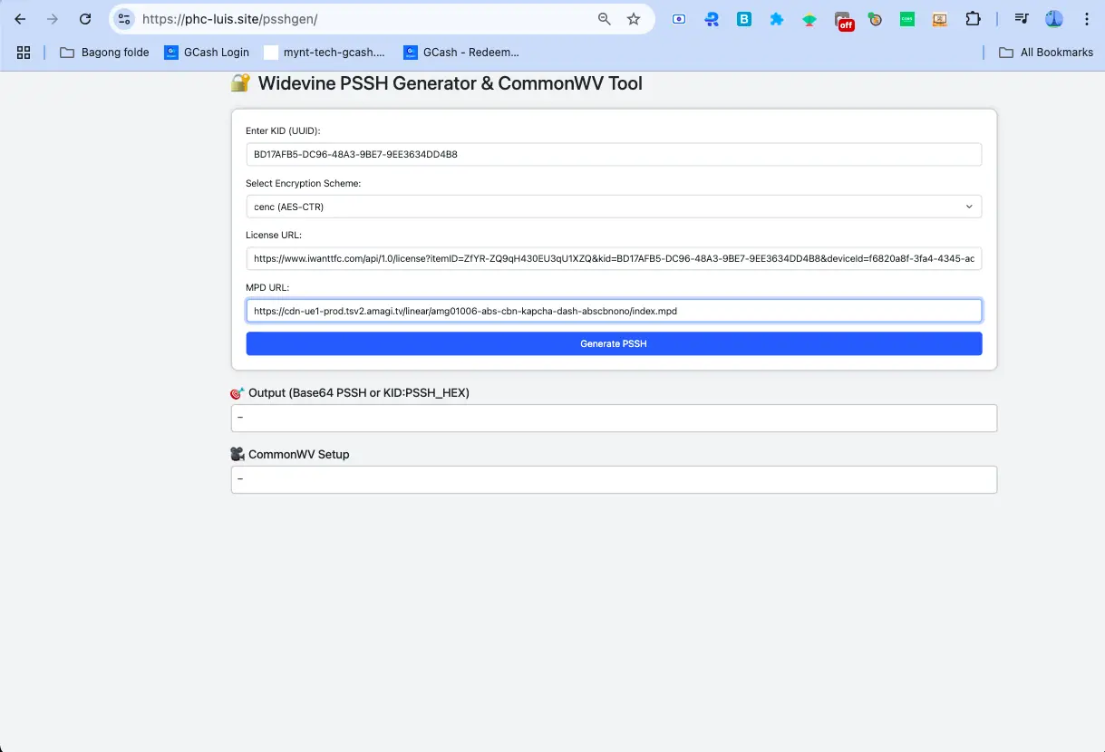Image resolution: width=1105 pixels, height=752 pixels.
Task: Open the orange presentation-screen extension icon
Action: (940, 19)
